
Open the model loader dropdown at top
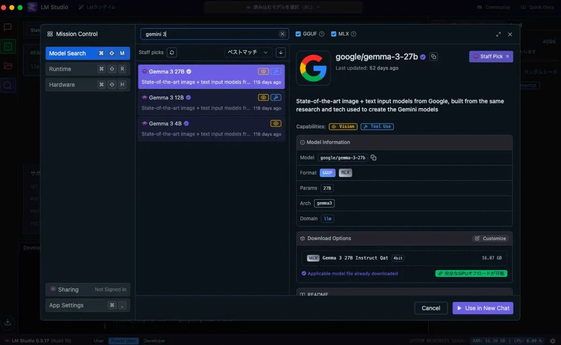click(283, 7)
